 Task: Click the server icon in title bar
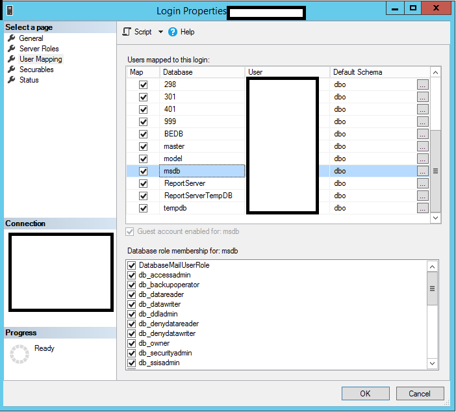coord(10,10)
